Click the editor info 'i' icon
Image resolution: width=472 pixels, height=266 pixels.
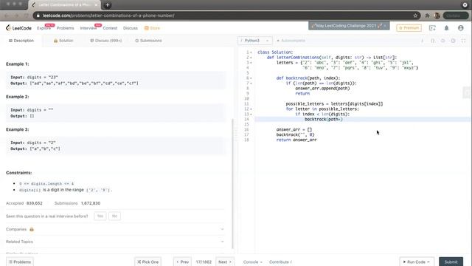[422, 41]
